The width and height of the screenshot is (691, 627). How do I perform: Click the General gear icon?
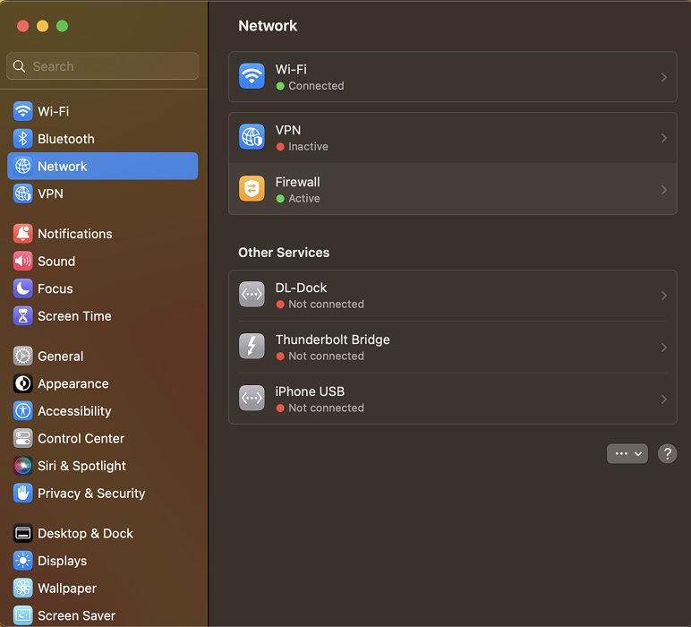(23, 356)
